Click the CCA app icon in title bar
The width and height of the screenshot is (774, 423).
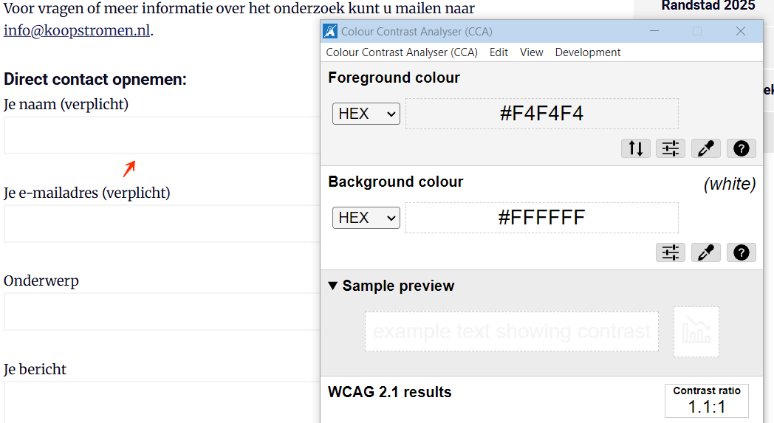330,31
